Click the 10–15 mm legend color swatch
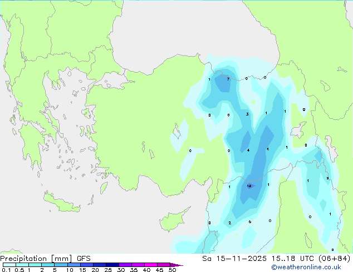Screen dimensions: 353x272 coord(73,265)
